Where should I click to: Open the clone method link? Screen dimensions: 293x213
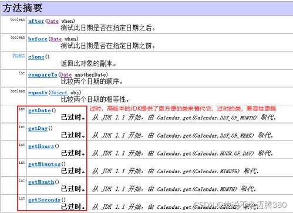[x=36, y=57]
